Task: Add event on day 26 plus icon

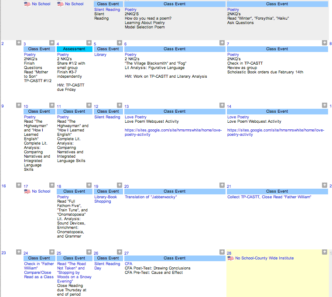Action: coord(120,252)
